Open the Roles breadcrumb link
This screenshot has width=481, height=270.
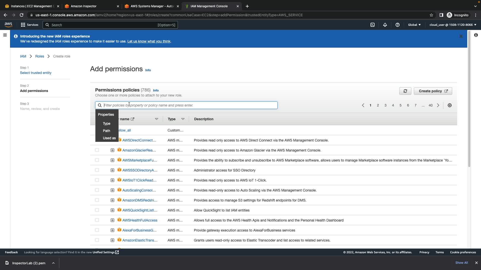40,56
